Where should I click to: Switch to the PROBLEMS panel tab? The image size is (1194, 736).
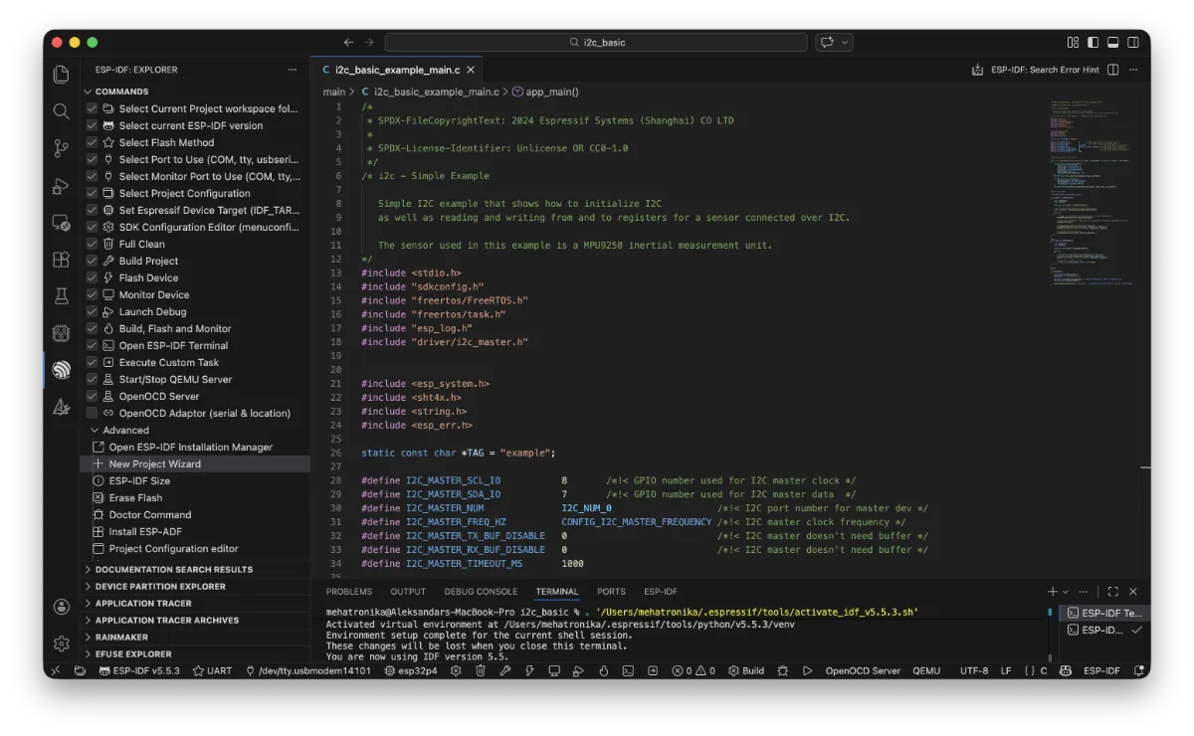(348, 591)
